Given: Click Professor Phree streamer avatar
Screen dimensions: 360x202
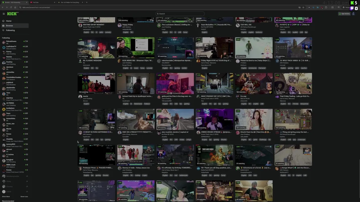Looking at the screenshot, I should (80, 168).
